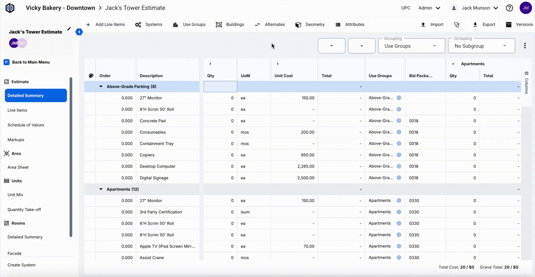Open the Use Groups grouping dropdown
This screenshot has width=535, height=277.
click(x=411, y=46)
